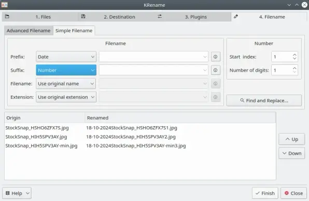
Task: Select the 4. Filename tab
Action: pyautogui.click(x=269, y=17)
